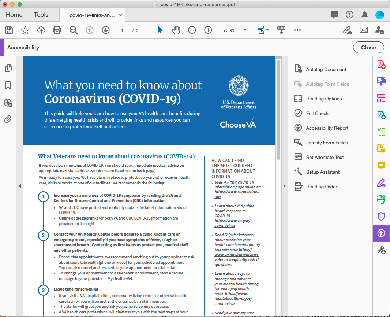
Task: Close the covid-19 document tab
Action: click(120, 15)
